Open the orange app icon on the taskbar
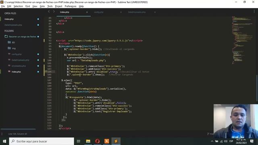The width and height of the screenshot is (258, 145). [x=106, y=141]
